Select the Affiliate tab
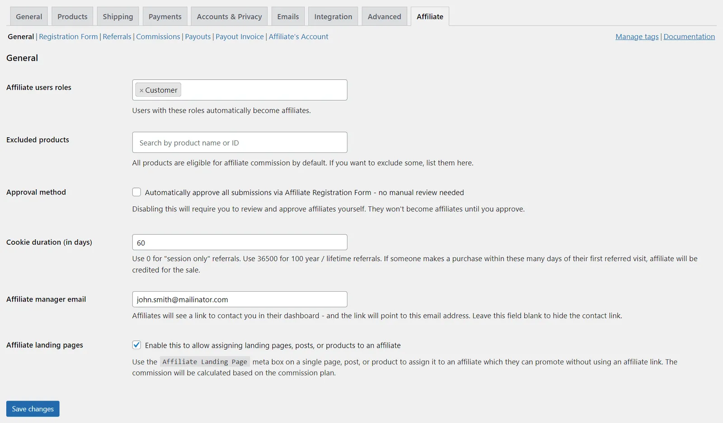723x423 pixels. click(430, 17)
